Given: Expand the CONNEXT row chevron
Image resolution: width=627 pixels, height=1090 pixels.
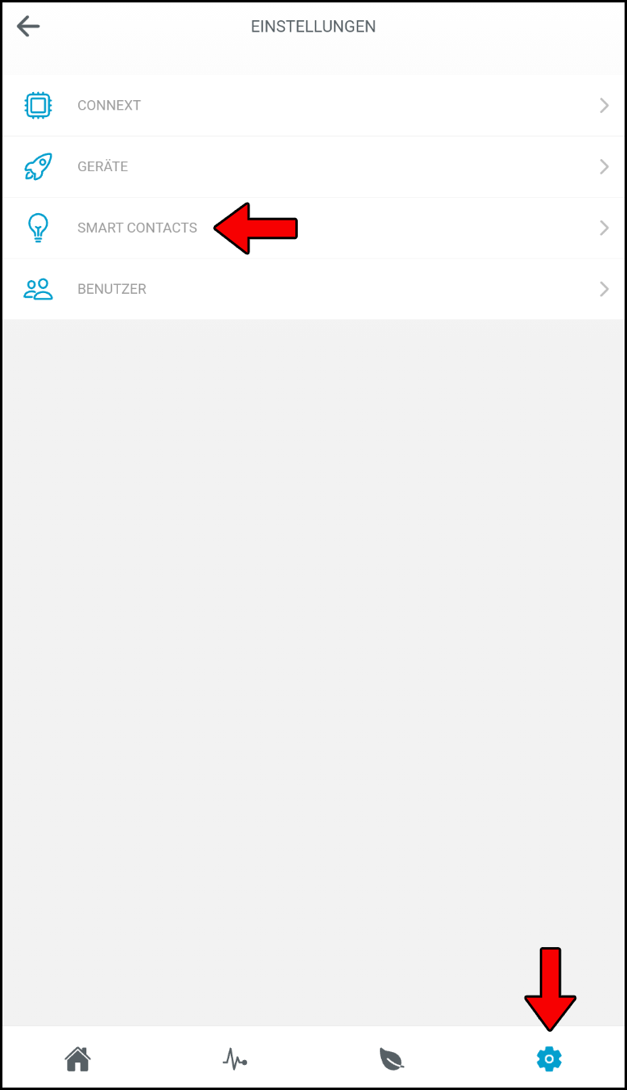Looking at the screenshot, I should pos(604,105).
